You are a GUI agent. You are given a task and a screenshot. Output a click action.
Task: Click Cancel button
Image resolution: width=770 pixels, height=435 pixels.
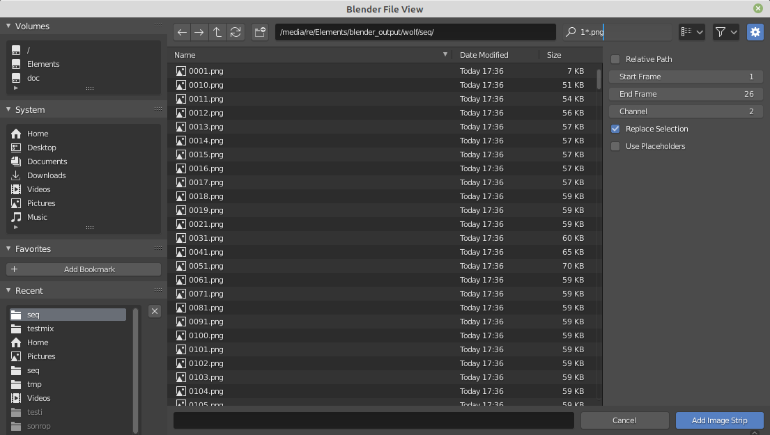(x=624, y=420)
